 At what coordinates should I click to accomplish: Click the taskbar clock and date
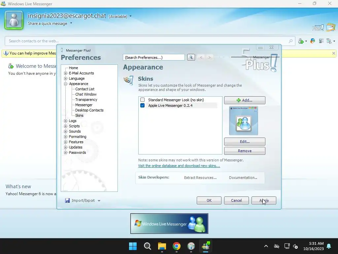click(314, 246)
